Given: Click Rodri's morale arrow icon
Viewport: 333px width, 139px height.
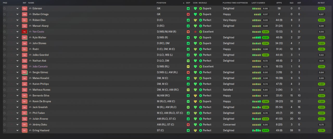Looking at the screenshot, I should pos(201,49).
